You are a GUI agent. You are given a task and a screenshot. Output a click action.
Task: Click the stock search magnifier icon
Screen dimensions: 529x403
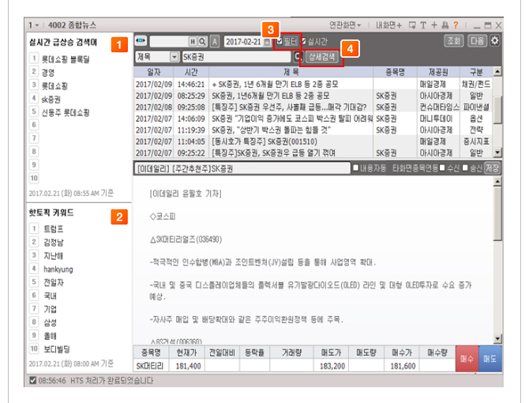click(x=203, y=41)
